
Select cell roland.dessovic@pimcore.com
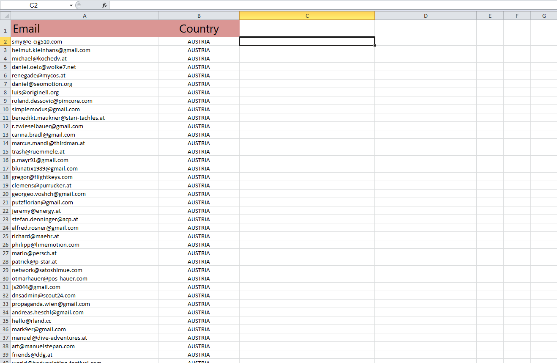click(x=85, y=101)
